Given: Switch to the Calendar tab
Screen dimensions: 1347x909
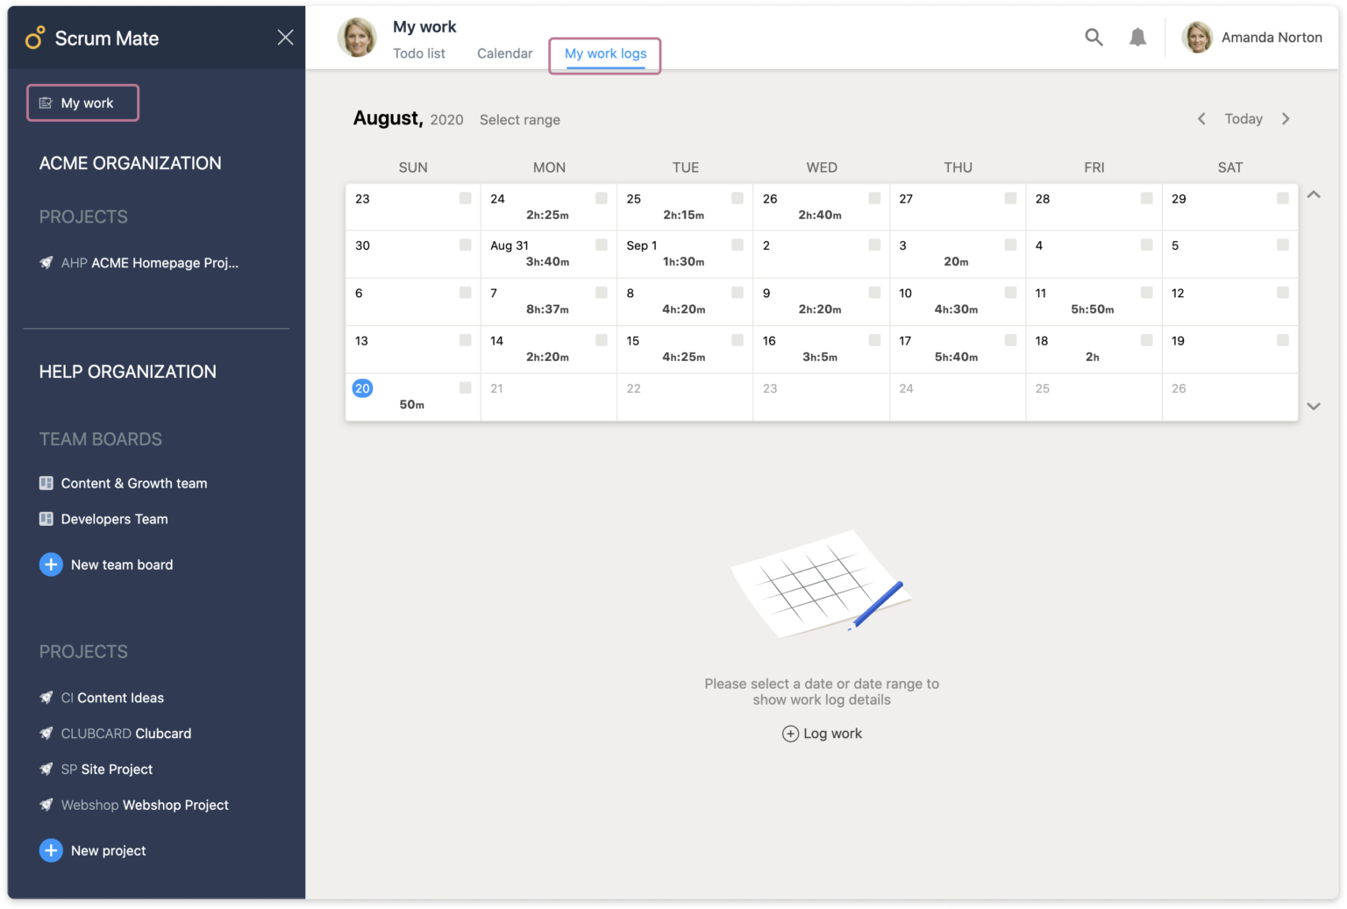Looking at the screenshot, I should coord(504,53).
